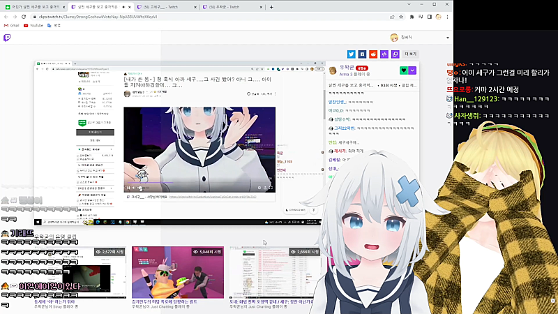Share the clip on Twitter
558x314 pixels.
tap(351, 54)
